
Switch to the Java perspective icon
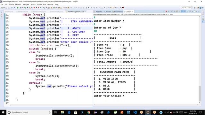[x=201, y=8]
